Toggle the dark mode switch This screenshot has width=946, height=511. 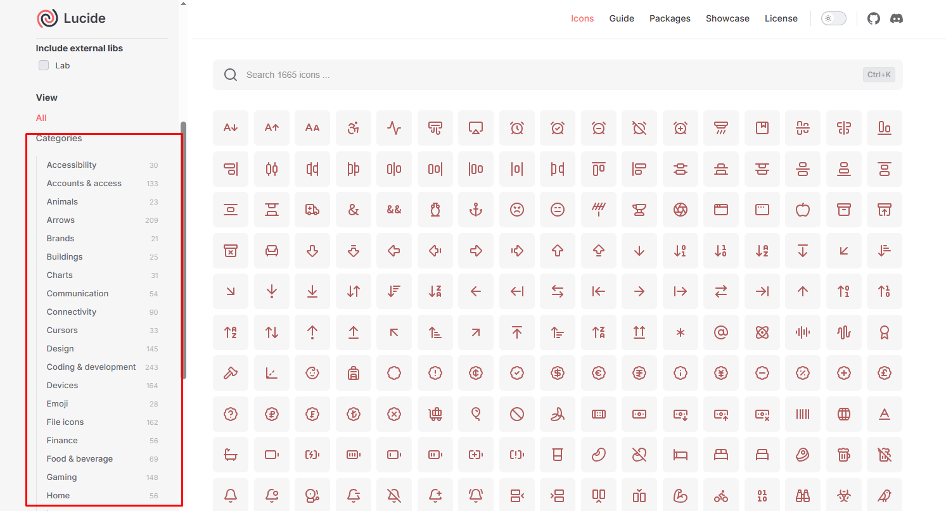(833, 18)
